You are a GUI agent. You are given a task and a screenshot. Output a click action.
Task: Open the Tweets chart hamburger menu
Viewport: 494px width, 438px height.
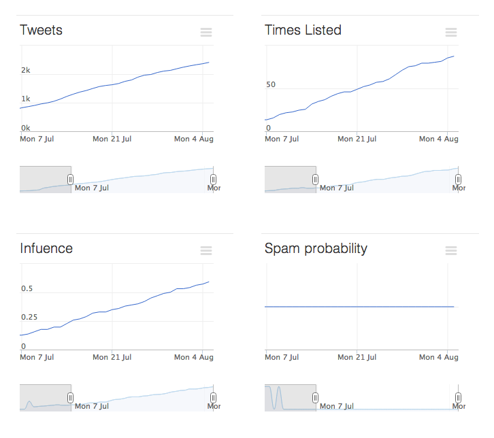pos(206,33)
